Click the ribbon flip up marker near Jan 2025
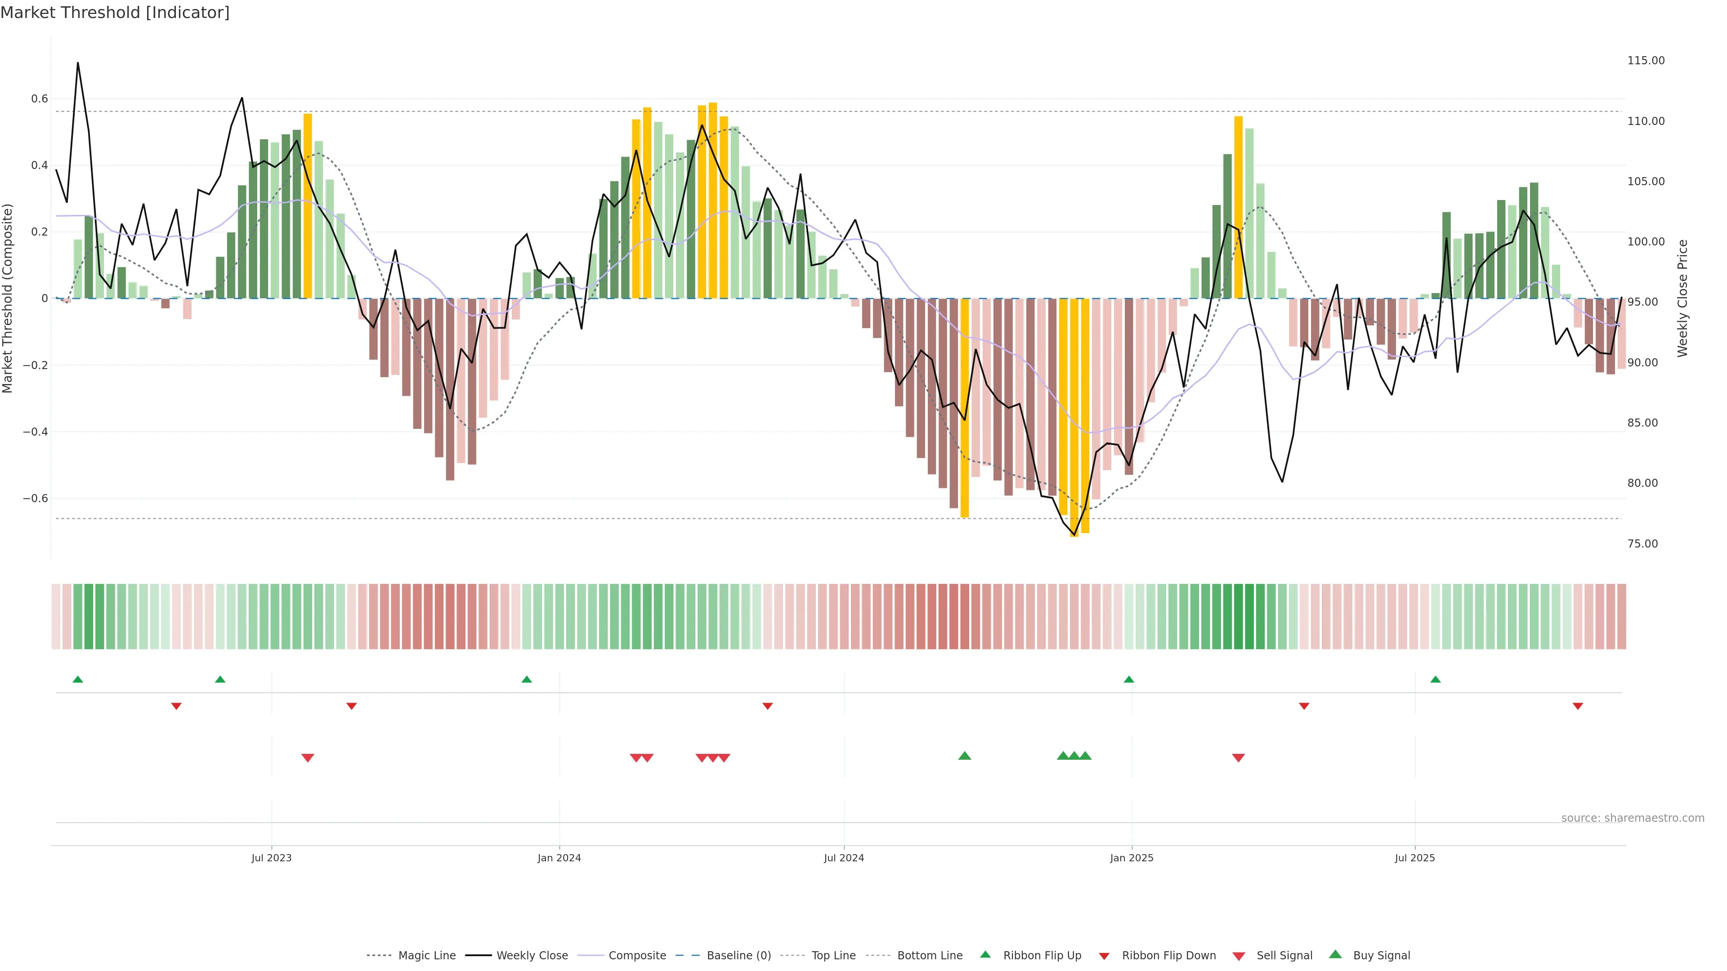Image resolution: width=1727 pixels, height=971 pixels. 1129,680
